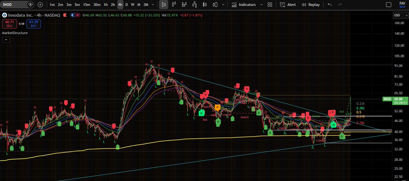The height and width of the screenshot is (181, 409).
Task: Click the 160.00 price scale label
Action: 399,23
